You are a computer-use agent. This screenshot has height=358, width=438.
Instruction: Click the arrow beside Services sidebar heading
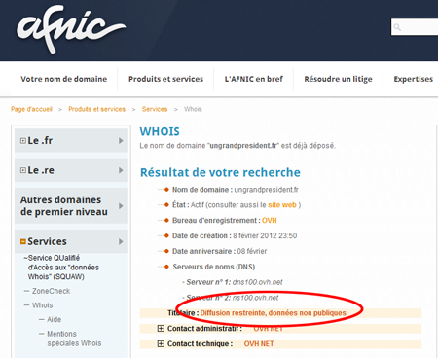click(121, 241)
